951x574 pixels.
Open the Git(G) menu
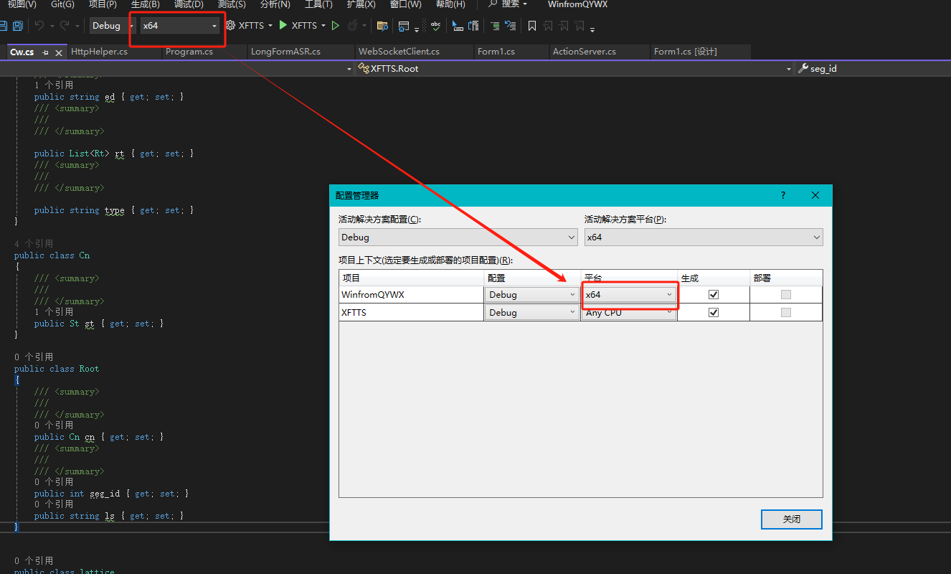click(x=62, y=4)
